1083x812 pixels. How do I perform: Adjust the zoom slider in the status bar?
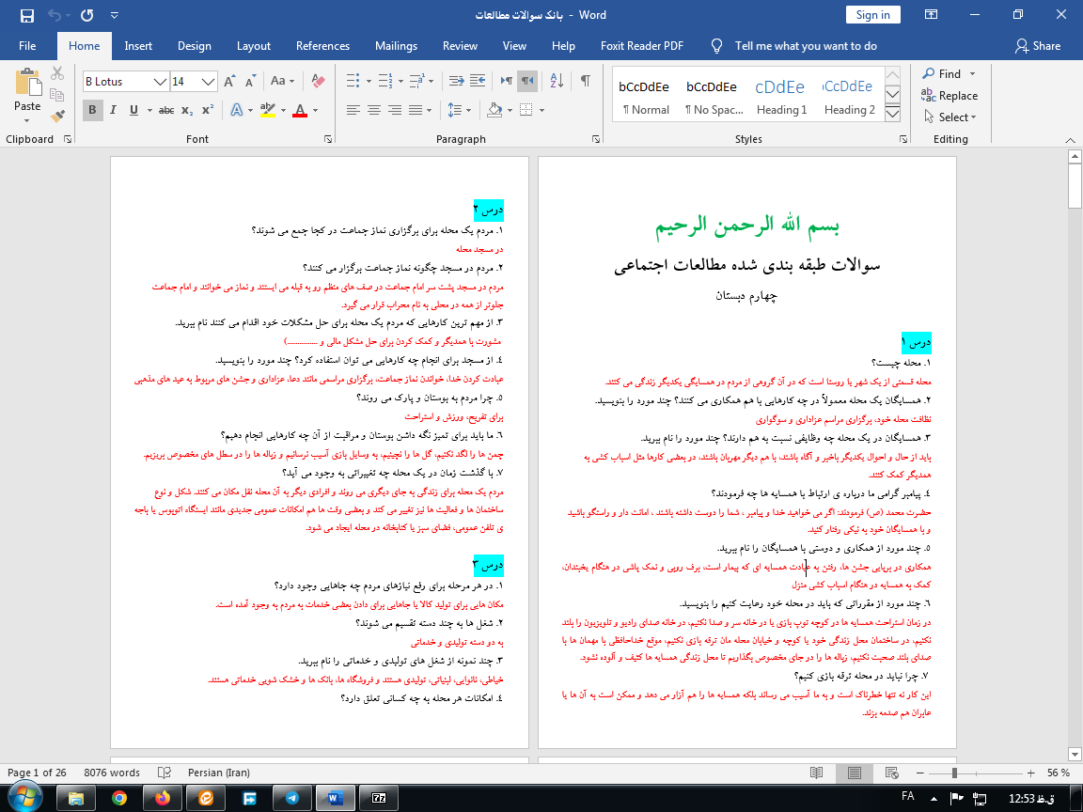click(x=954, y=773)
